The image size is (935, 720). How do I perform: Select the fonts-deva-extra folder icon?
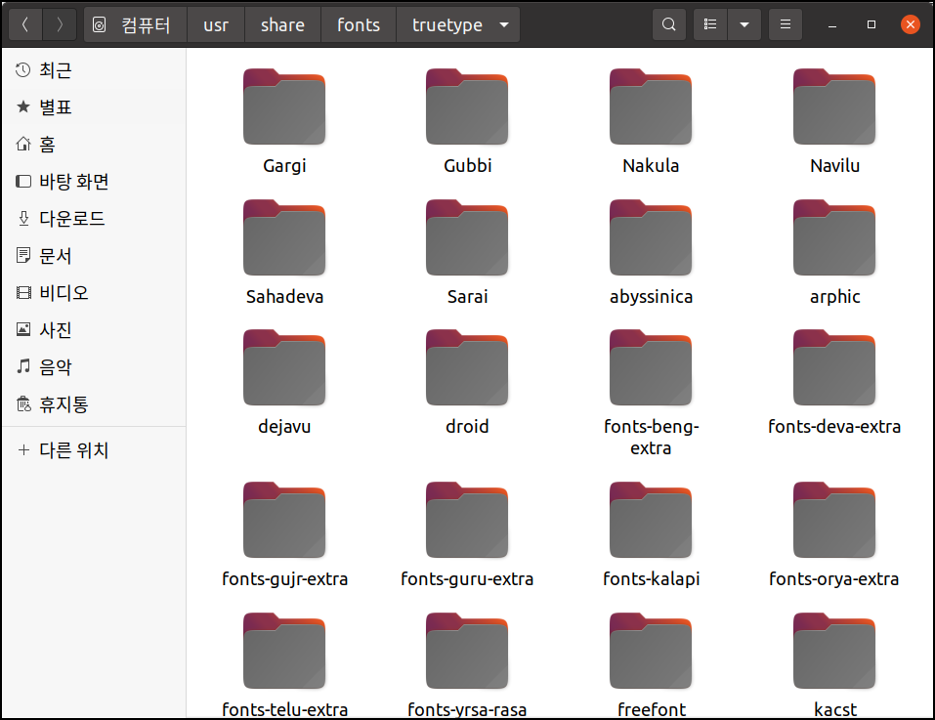pyautogui.click(x=834, y=367)
